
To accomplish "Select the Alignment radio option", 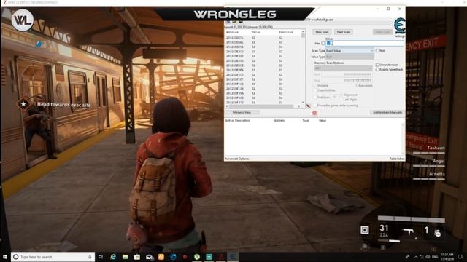I will click(341, 95).
